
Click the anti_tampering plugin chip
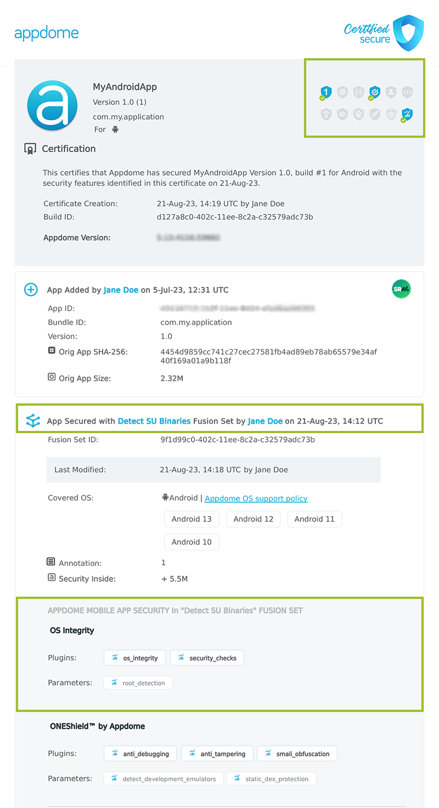click(x=217, y=753)
